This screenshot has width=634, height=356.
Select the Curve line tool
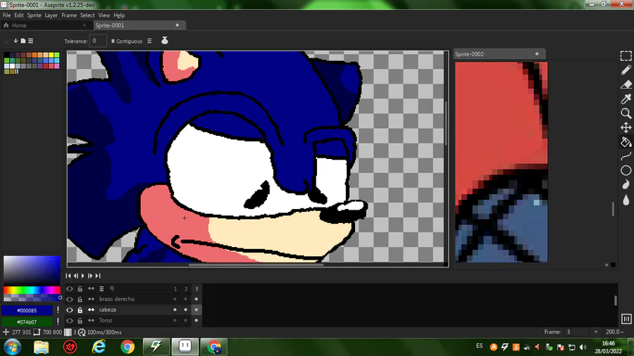(626, 156)
